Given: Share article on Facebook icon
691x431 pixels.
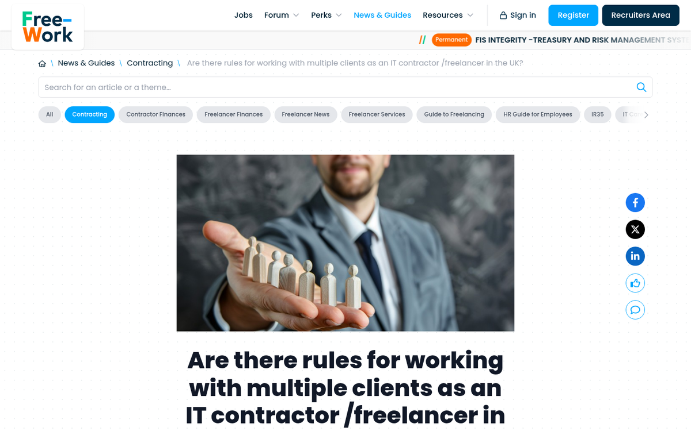Looking at the screenshot, I should 635,203.
